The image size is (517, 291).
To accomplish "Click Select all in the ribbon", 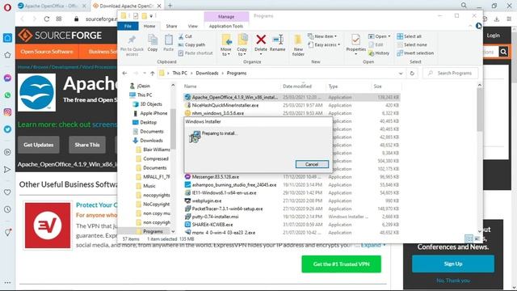I will point(410,36).
